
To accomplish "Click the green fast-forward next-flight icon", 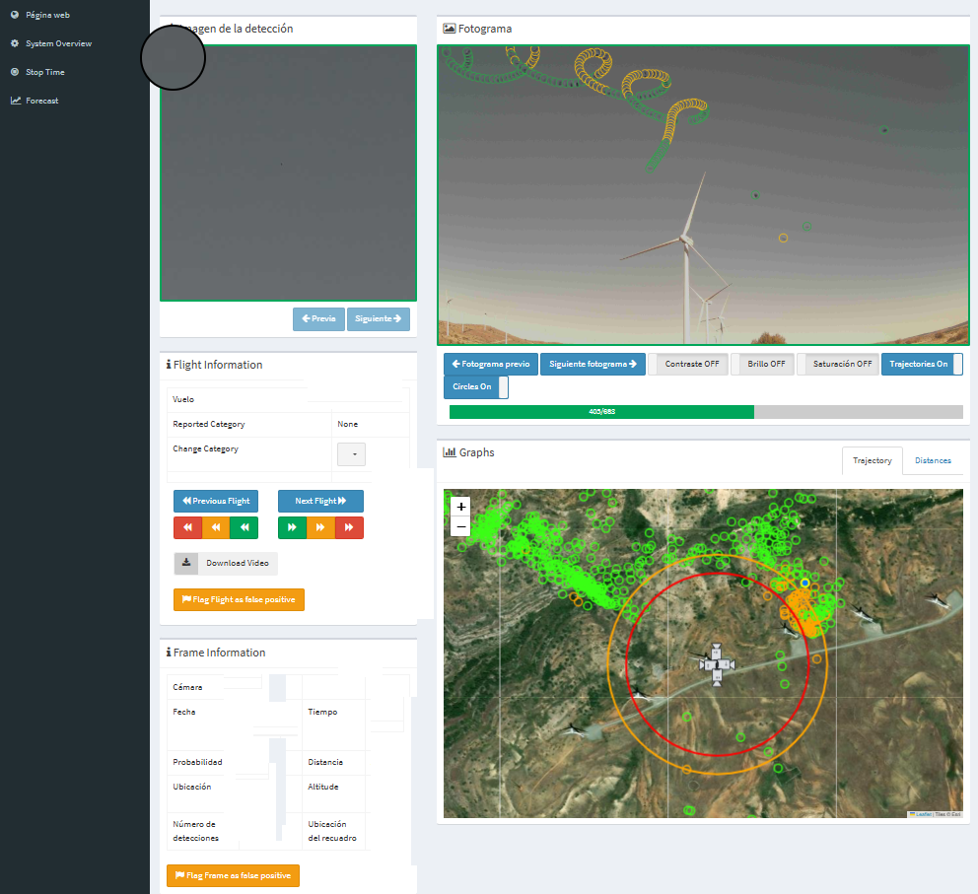I will (292, 528).
